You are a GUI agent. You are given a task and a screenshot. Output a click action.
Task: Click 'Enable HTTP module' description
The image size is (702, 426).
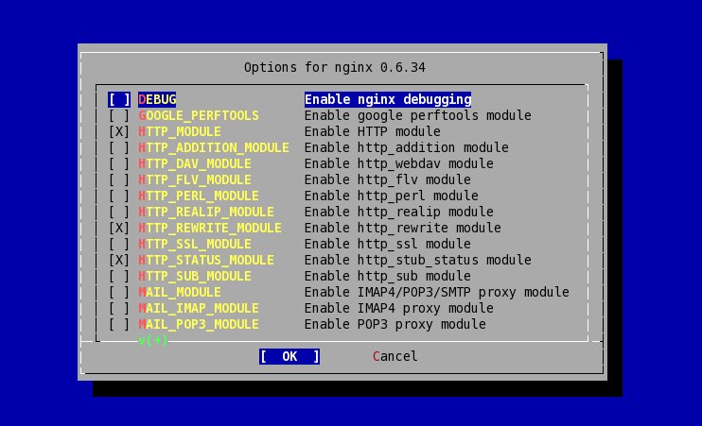[x=373, y=131]
